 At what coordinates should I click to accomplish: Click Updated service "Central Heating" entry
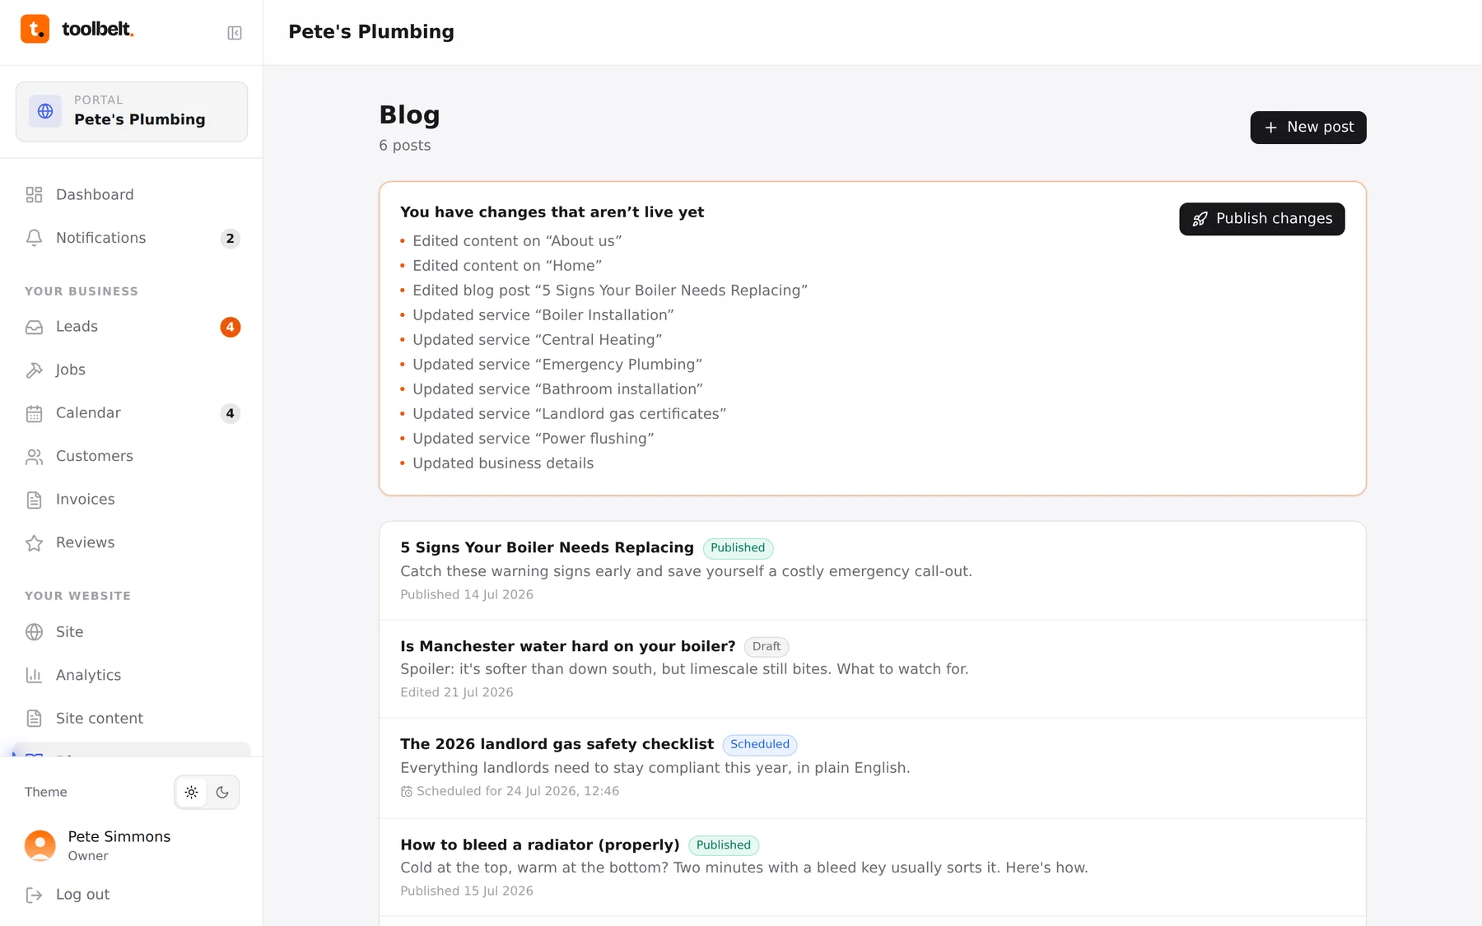[x=538, y=340]
